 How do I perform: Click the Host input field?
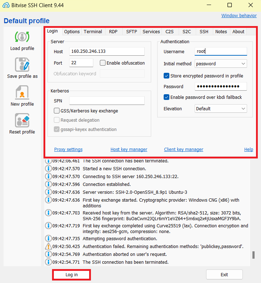[x=107, y=51]
